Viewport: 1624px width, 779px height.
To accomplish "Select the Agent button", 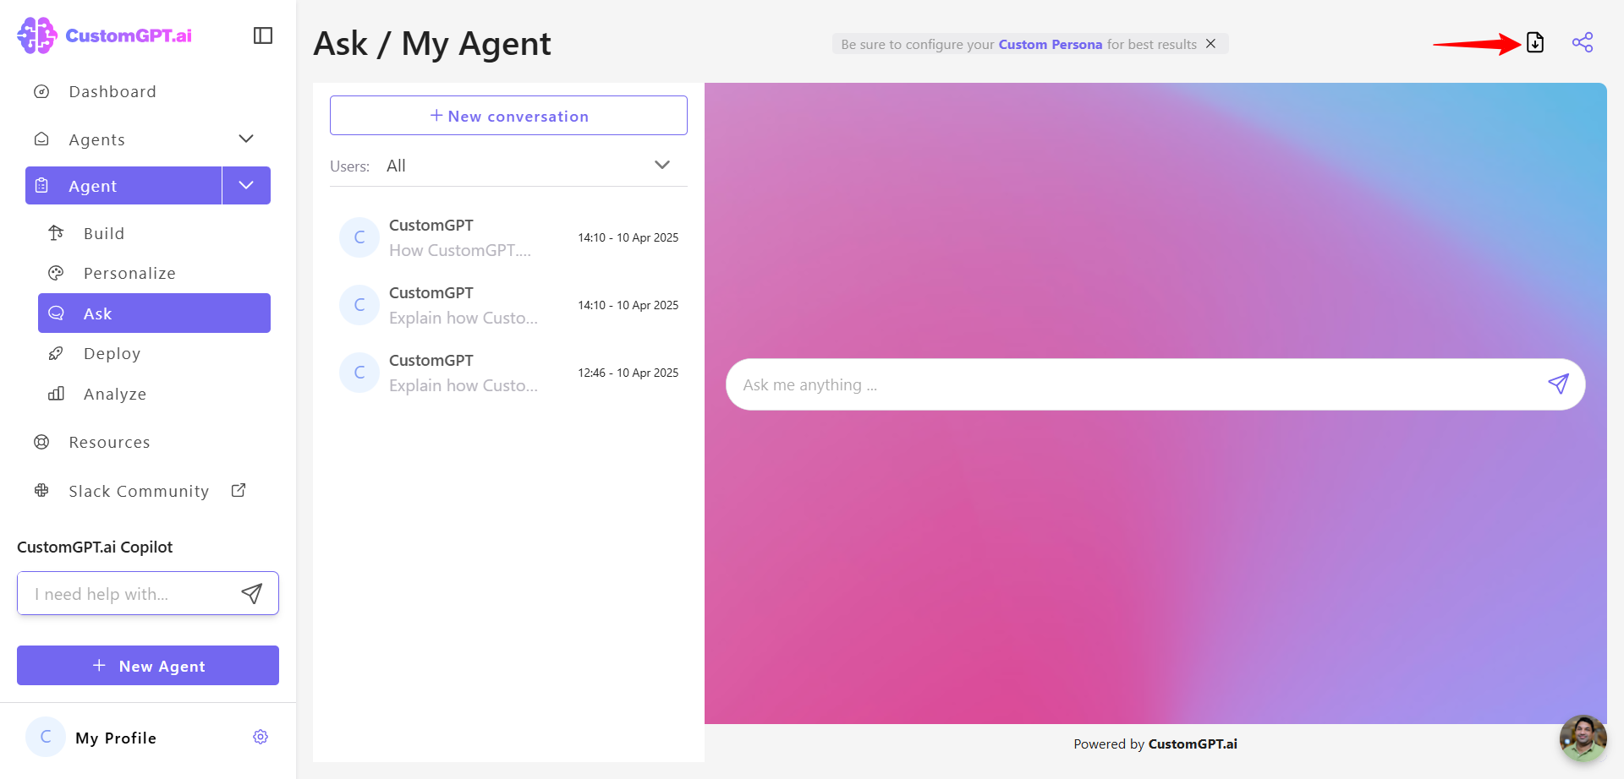I will pyautogui.click(x=123, y=185).
